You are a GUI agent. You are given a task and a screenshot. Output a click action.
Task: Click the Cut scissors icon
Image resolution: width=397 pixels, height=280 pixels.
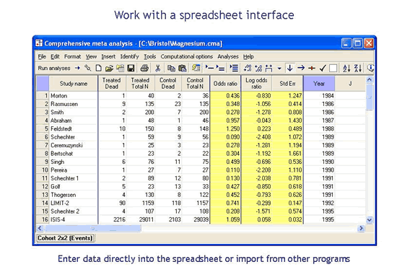tap(158, 68)
